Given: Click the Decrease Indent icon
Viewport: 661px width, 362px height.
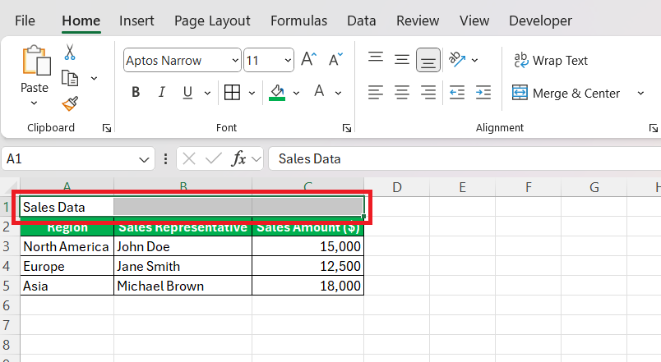Looking at the screenshot, I should point(457,92).
